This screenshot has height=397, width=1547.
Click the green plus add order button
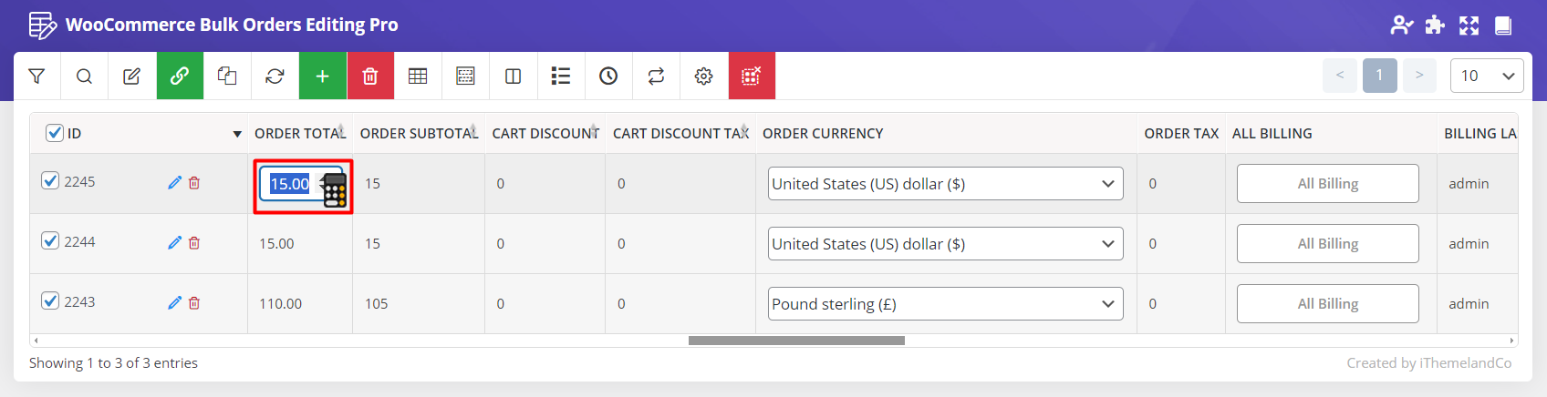[x=322, y=76]
